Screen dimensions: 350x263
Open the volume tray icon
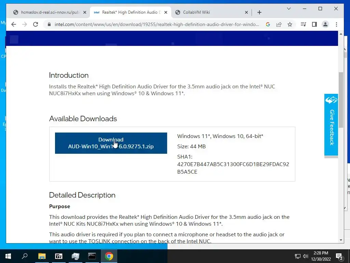tap(306, 256)
